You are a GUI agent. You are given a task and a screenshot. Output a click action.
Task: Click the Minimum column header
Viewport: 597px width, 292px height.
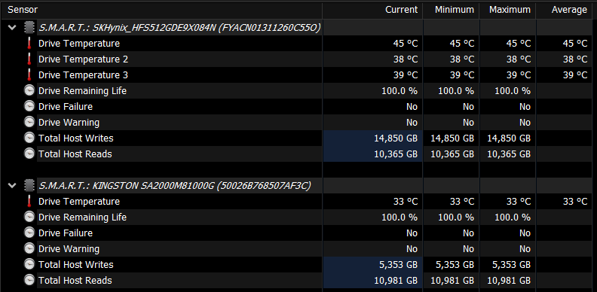tap(452, 10)
